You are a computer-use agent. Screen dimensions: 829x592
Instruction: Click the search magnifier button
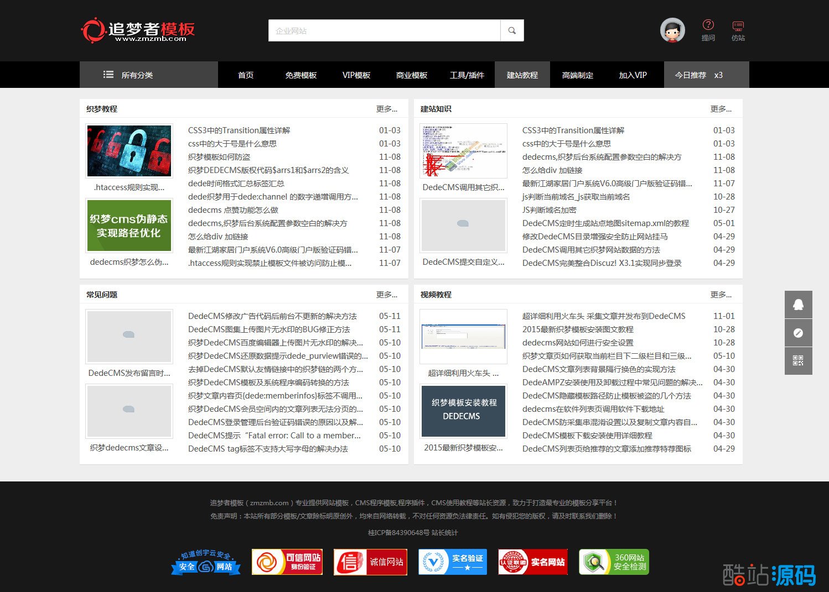(x=512, y=31)
